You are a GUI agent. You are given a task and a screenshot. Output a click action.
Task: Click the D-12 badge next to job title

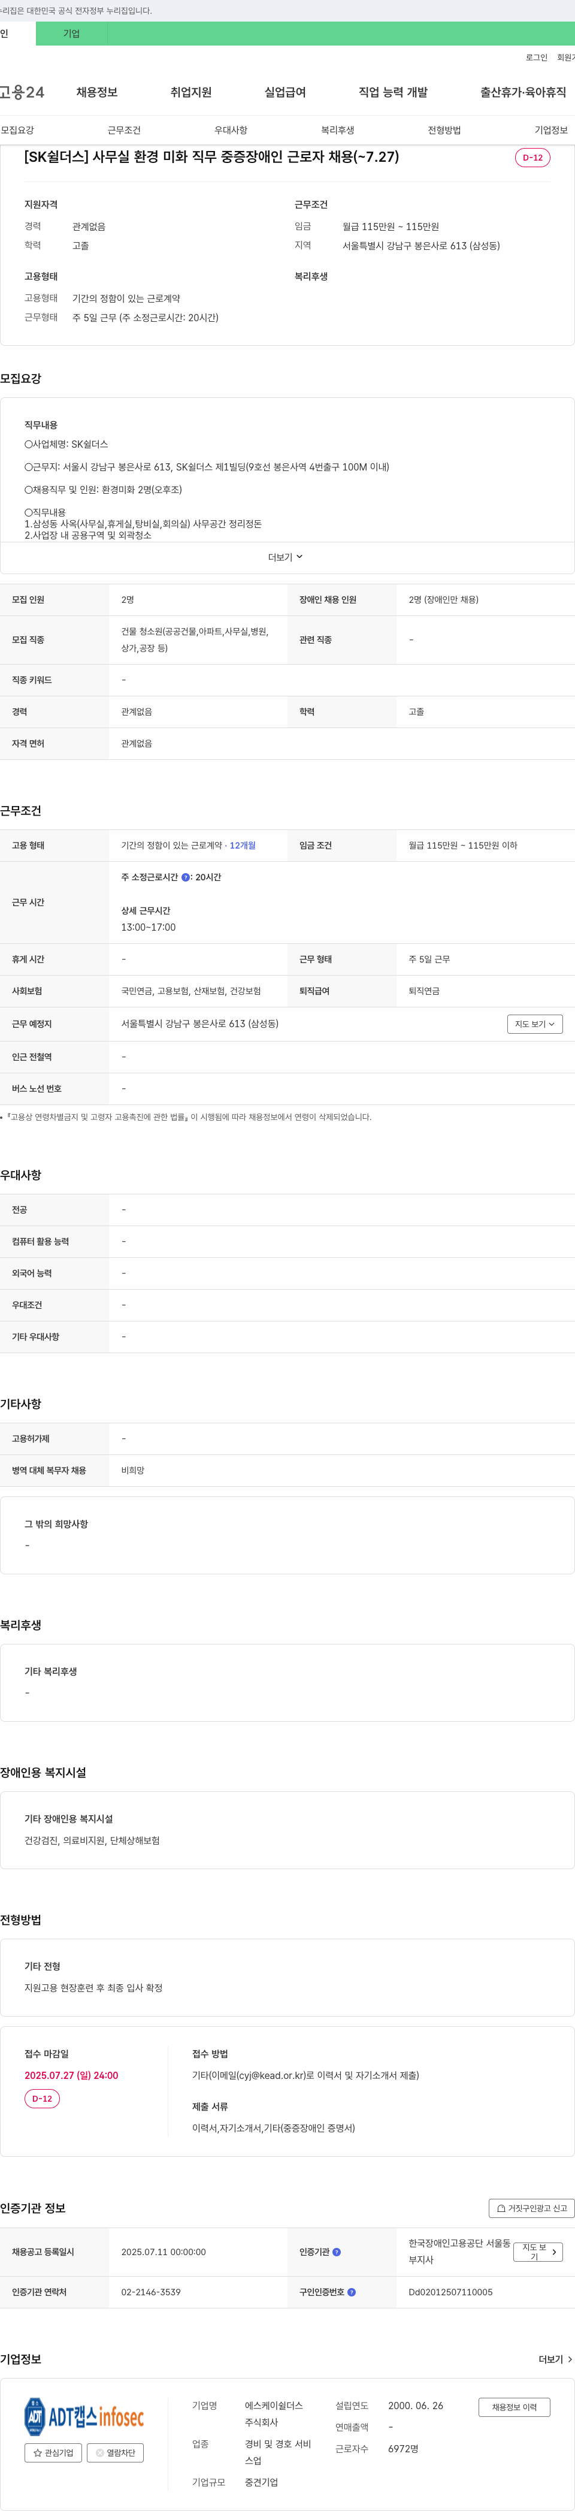pos(533,158)
